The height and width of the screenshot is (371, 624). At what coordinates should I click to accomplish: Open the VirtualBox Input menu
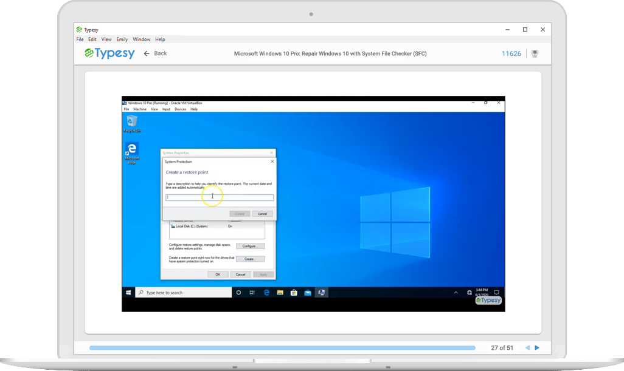[167, 109]
